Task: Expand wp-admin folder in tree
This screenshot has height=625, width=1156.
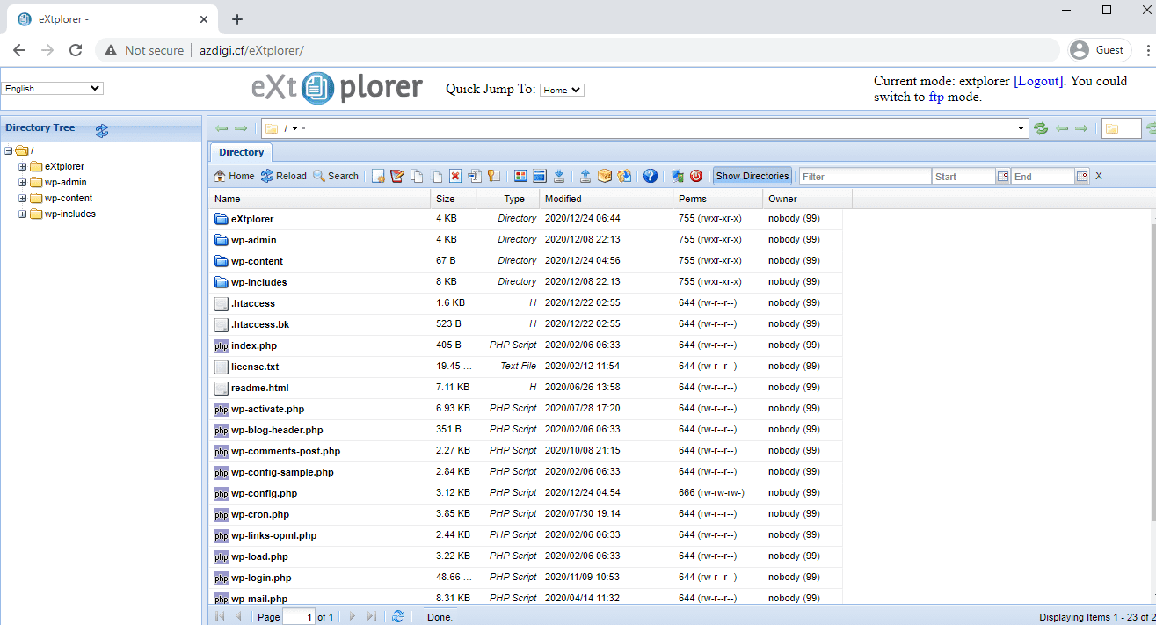Action: tap(23, 182)
